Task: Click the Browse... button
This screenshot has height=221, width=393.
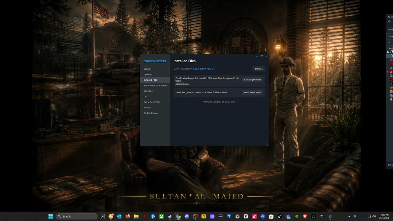Action: (x=259, y=69)
